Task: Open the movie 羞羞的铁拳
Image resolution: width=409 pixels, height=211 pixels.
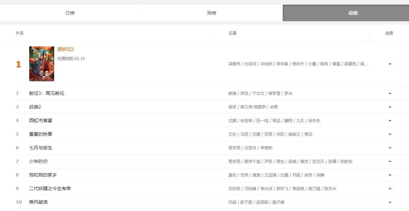Action: pos(41,134)
